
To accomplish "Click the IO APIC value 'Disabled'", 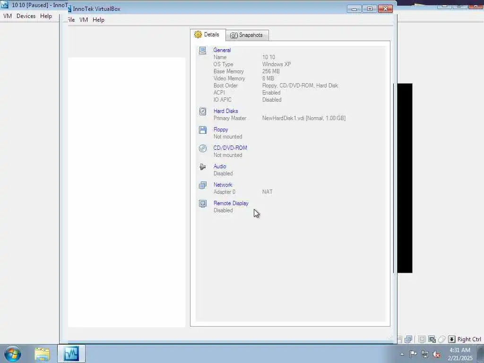I will click(272, 100).
